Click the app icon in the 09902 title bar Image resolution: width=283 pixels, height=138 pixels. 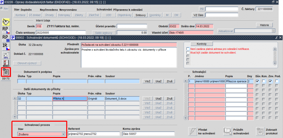tap(13, 38)
